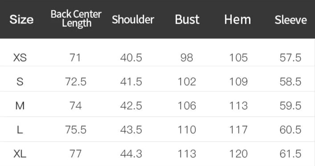Click the XS size row label

[20, 58]
